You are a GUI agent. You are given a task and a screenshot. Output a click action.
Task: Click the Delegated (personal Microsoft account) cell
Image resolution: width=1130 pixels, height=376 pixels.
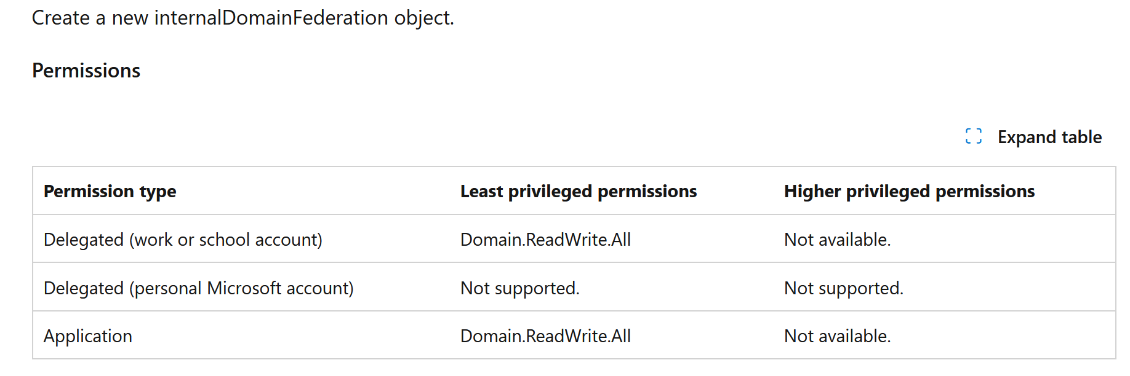click(x=199, y=288)
